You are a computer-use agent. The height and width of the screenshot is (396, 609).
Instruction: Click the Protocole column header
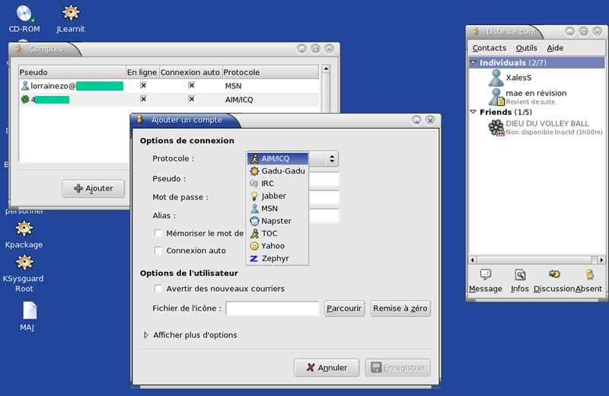coord(270,72)
